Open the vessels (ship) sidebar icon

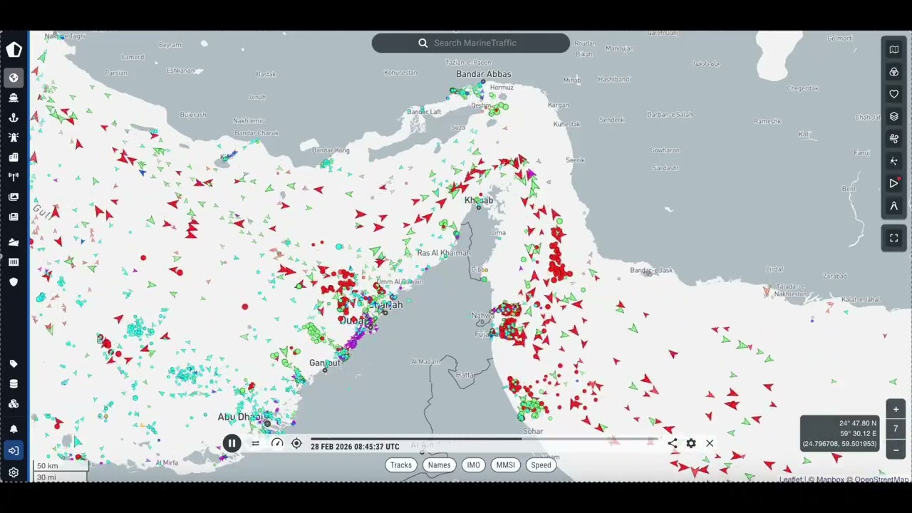[14, 98]
